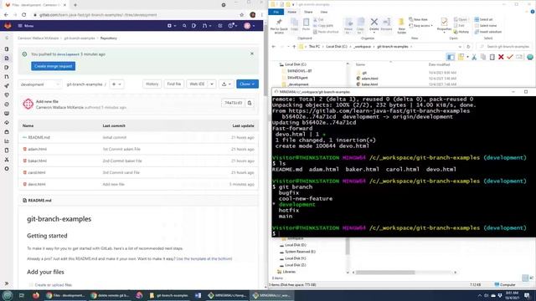Click the Find file button
This screenshot has height=301, width=536.
pyautogui.click(x=174, y=84)
